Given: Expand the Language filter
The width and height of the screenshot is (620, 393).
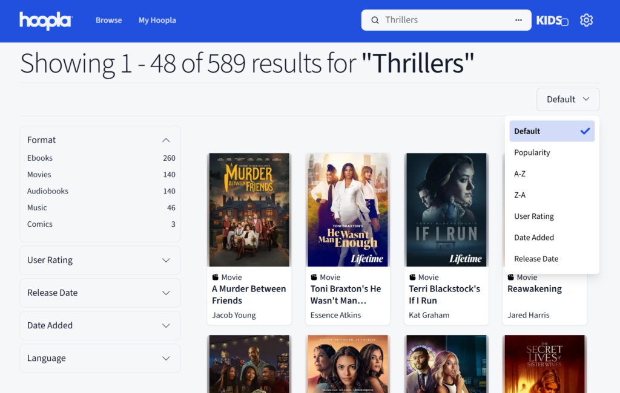Looking at the screenshot, I should pyautogui.click(x=166, y=358).
